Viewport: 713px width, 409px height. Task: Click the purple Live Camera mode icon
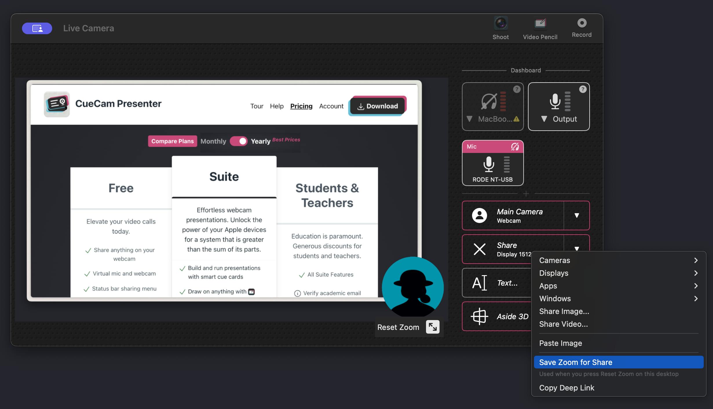pyautogui.click(x=37, y=28)
